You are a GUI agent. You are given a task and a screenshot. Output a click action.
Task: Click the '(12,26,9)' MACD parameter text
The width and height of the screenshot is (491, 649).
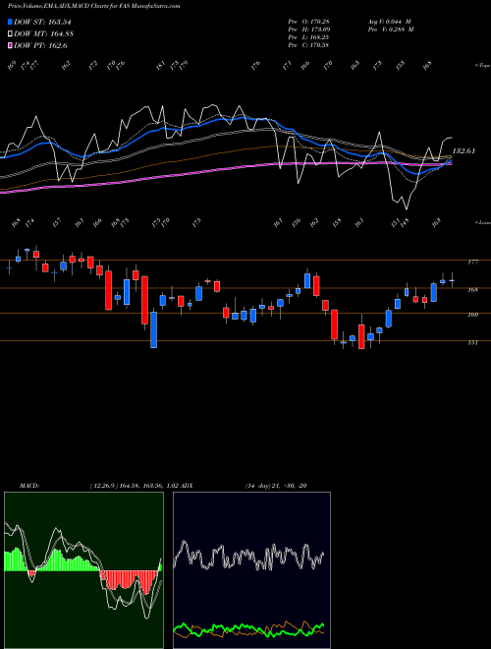(x=103, y=486)
